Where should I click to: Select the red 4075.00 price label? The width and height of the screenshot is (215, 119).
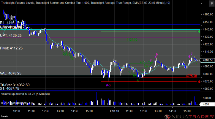tap(192, 76)
